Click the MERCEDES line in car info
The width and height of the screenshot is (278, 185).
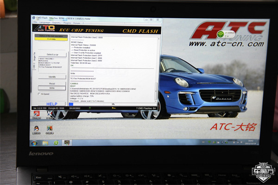(43, 61)
